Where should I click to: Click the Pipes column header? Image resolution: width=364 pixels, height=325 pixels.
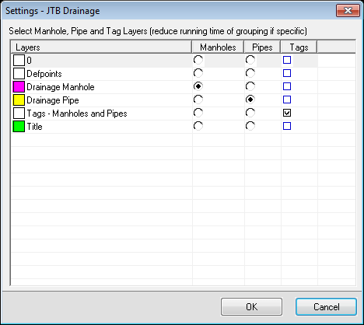pos(262,47)
